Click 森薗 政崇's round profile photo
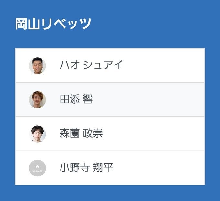 (37, 134)
